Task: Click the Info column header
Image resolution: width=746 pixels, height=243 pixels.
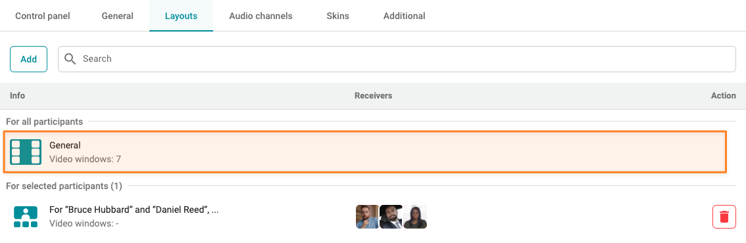Action: (18, 95)
